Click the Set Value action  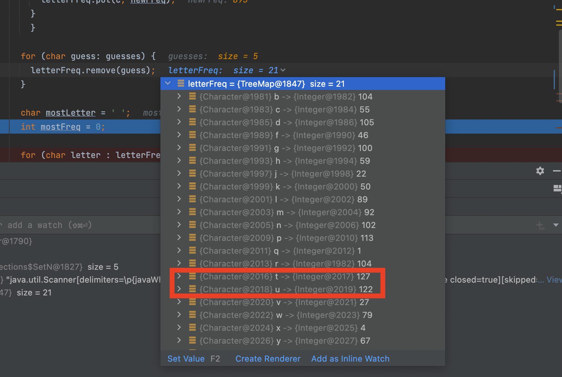pyautogui.click(x=186, y=359)
